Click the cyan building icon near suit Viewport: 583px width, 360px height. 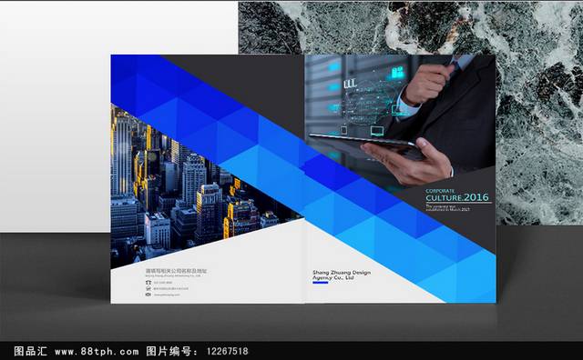(x=397, y=72)
